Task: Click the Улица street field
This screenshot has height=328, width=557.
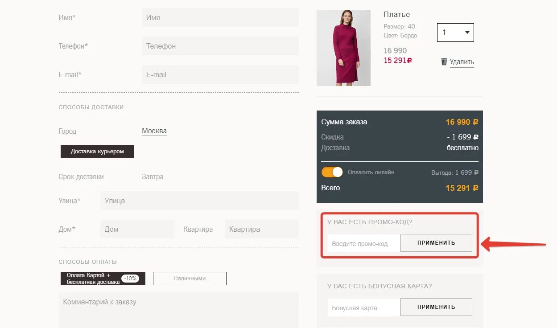Action: tap(199, 201)
